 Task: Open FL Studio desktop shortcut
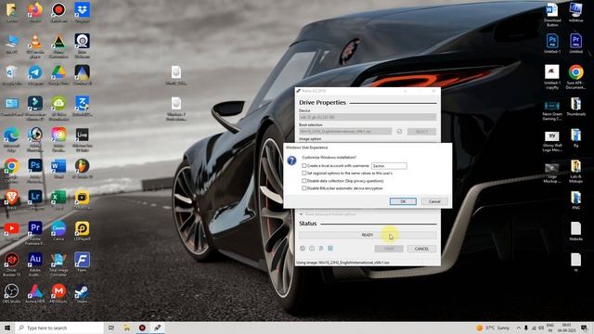coord(83,168)
